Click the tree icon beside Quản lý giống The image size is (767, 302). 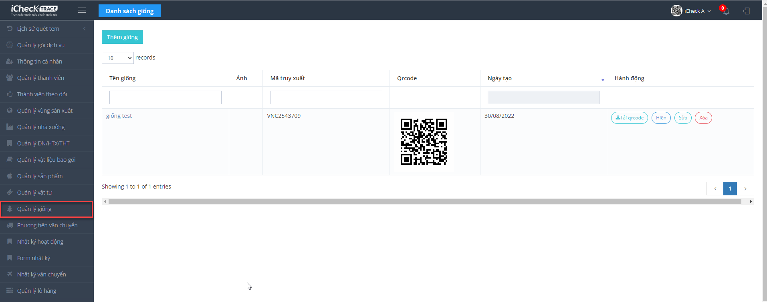[10, 209]
